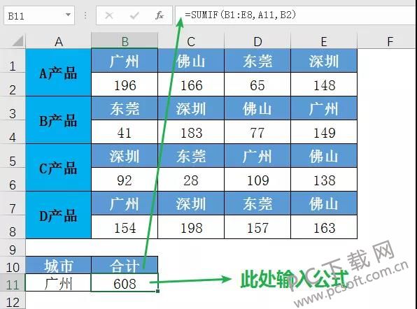
Task: Select row 6 header
Action: [x=13, y=180]
